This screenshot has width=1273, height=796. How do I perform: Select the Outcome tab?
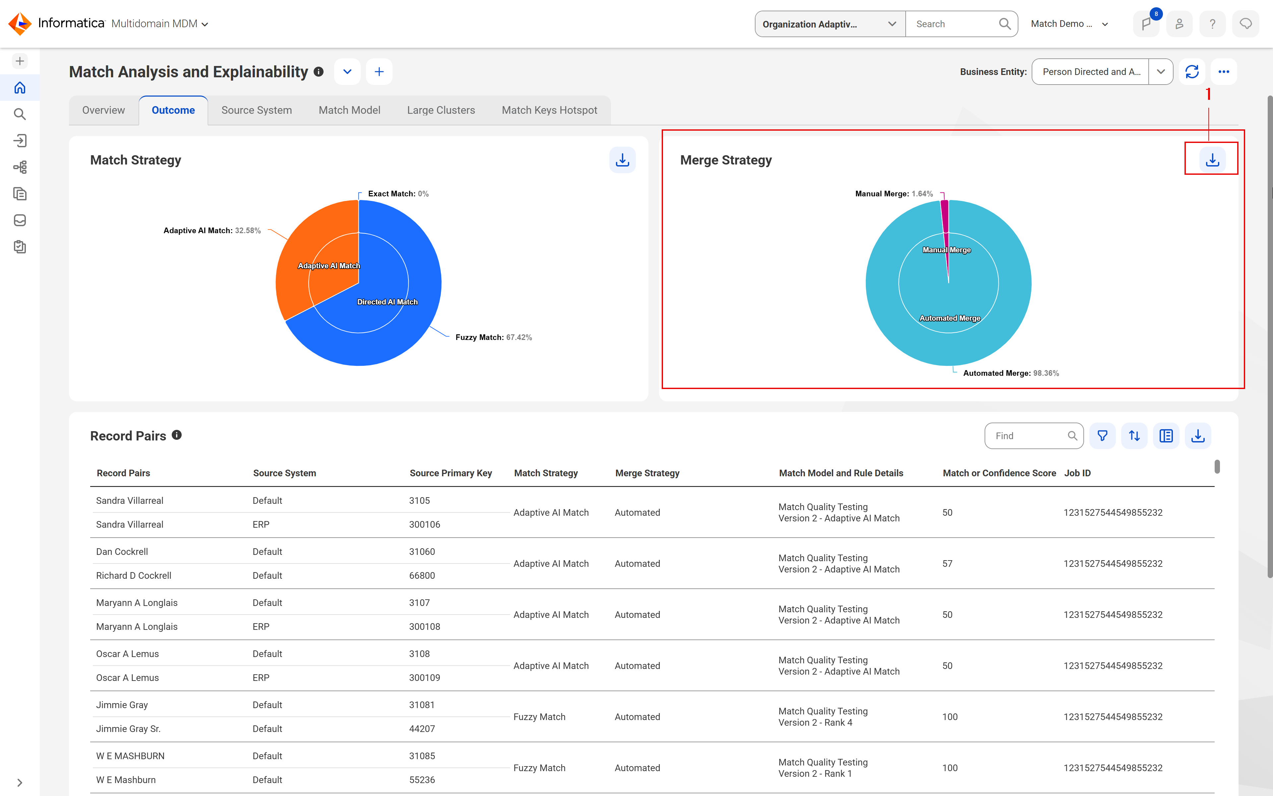coord(173,110)
